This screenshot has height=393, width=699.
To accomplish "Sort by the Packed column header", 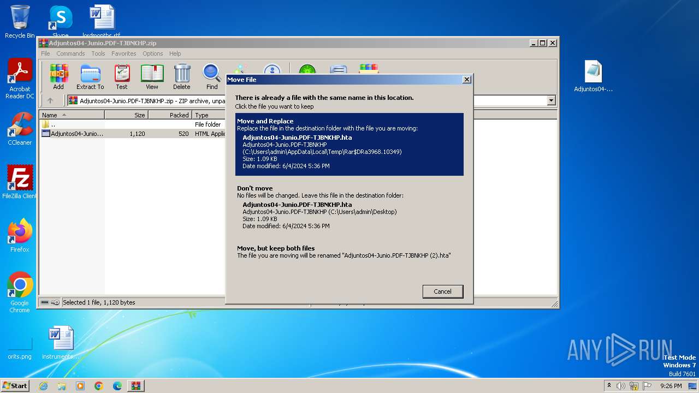I will pyautogui.click(x=170, y=115).
